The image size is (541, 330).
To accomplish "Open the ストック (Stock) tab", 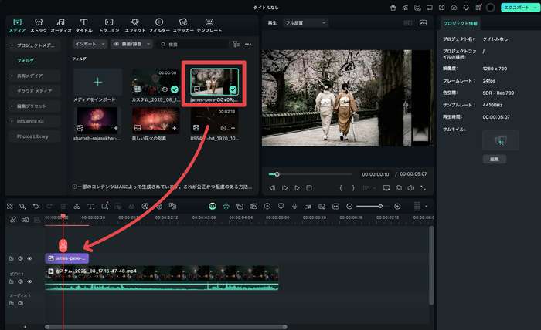I will point(39,25).
